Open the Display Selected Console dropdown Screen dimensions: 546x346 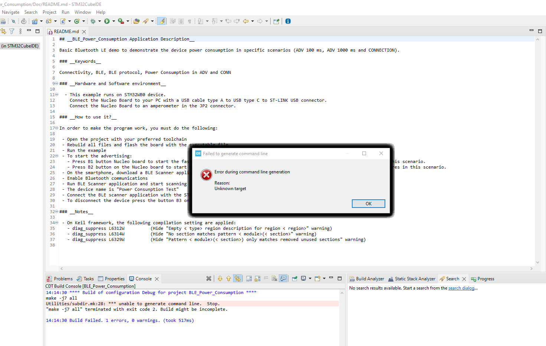[x=310, y=278]
